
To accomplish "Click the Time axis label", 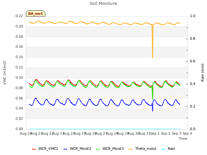I will tap(183, 139).
